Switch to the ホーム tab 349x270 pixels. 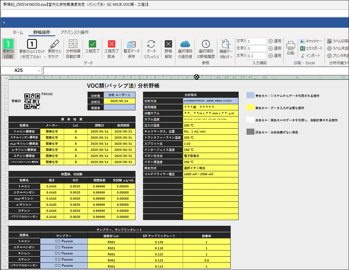[18, 32]
